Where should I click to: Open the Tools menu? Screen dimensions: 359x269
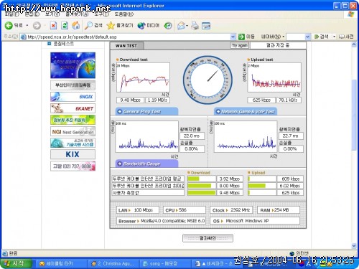click(101, 14)
